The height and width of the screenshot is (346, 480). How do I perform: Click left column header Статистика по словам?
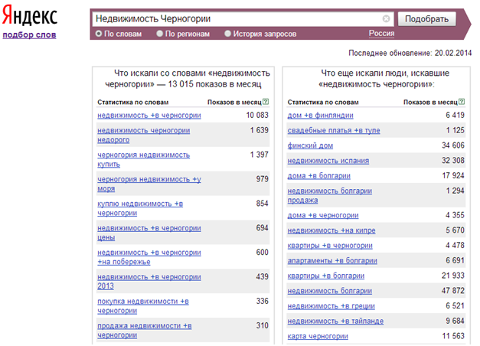pyautogui.click(x=133, y=103)
